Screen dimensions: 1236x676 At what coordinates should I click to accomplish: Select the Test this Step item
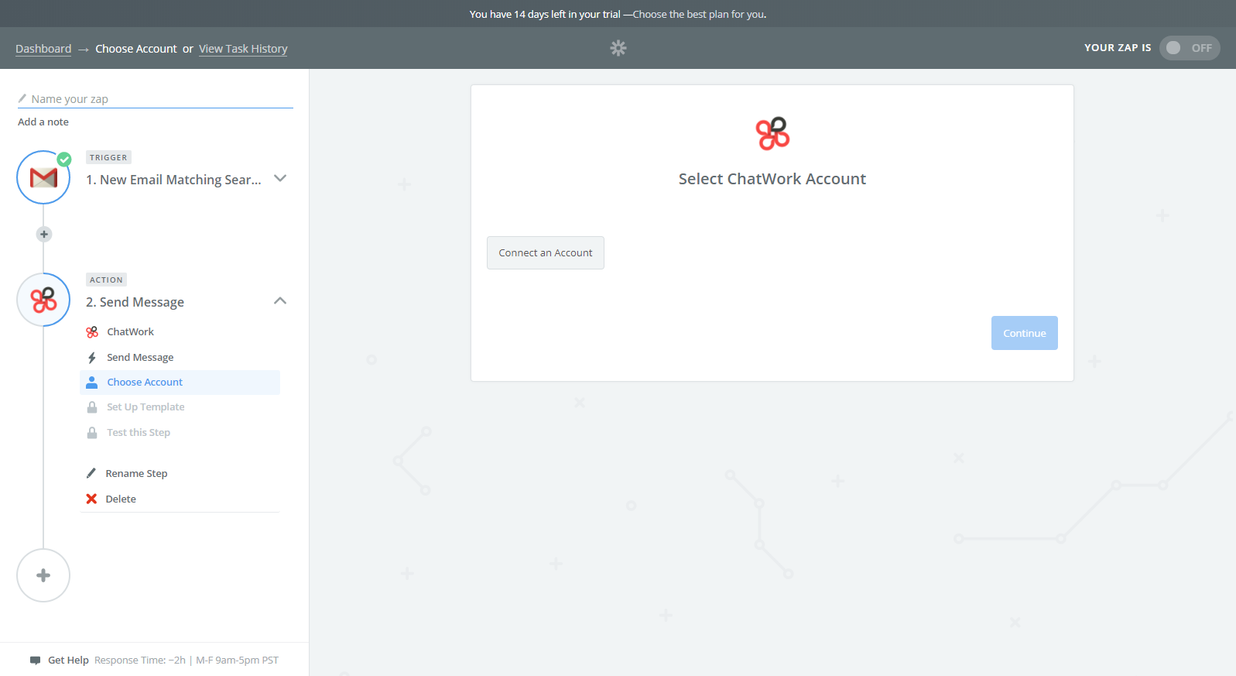tap(180, 433)
